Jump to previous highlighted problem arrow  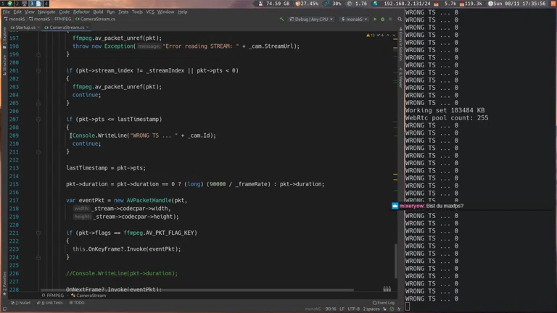point(388,35)
